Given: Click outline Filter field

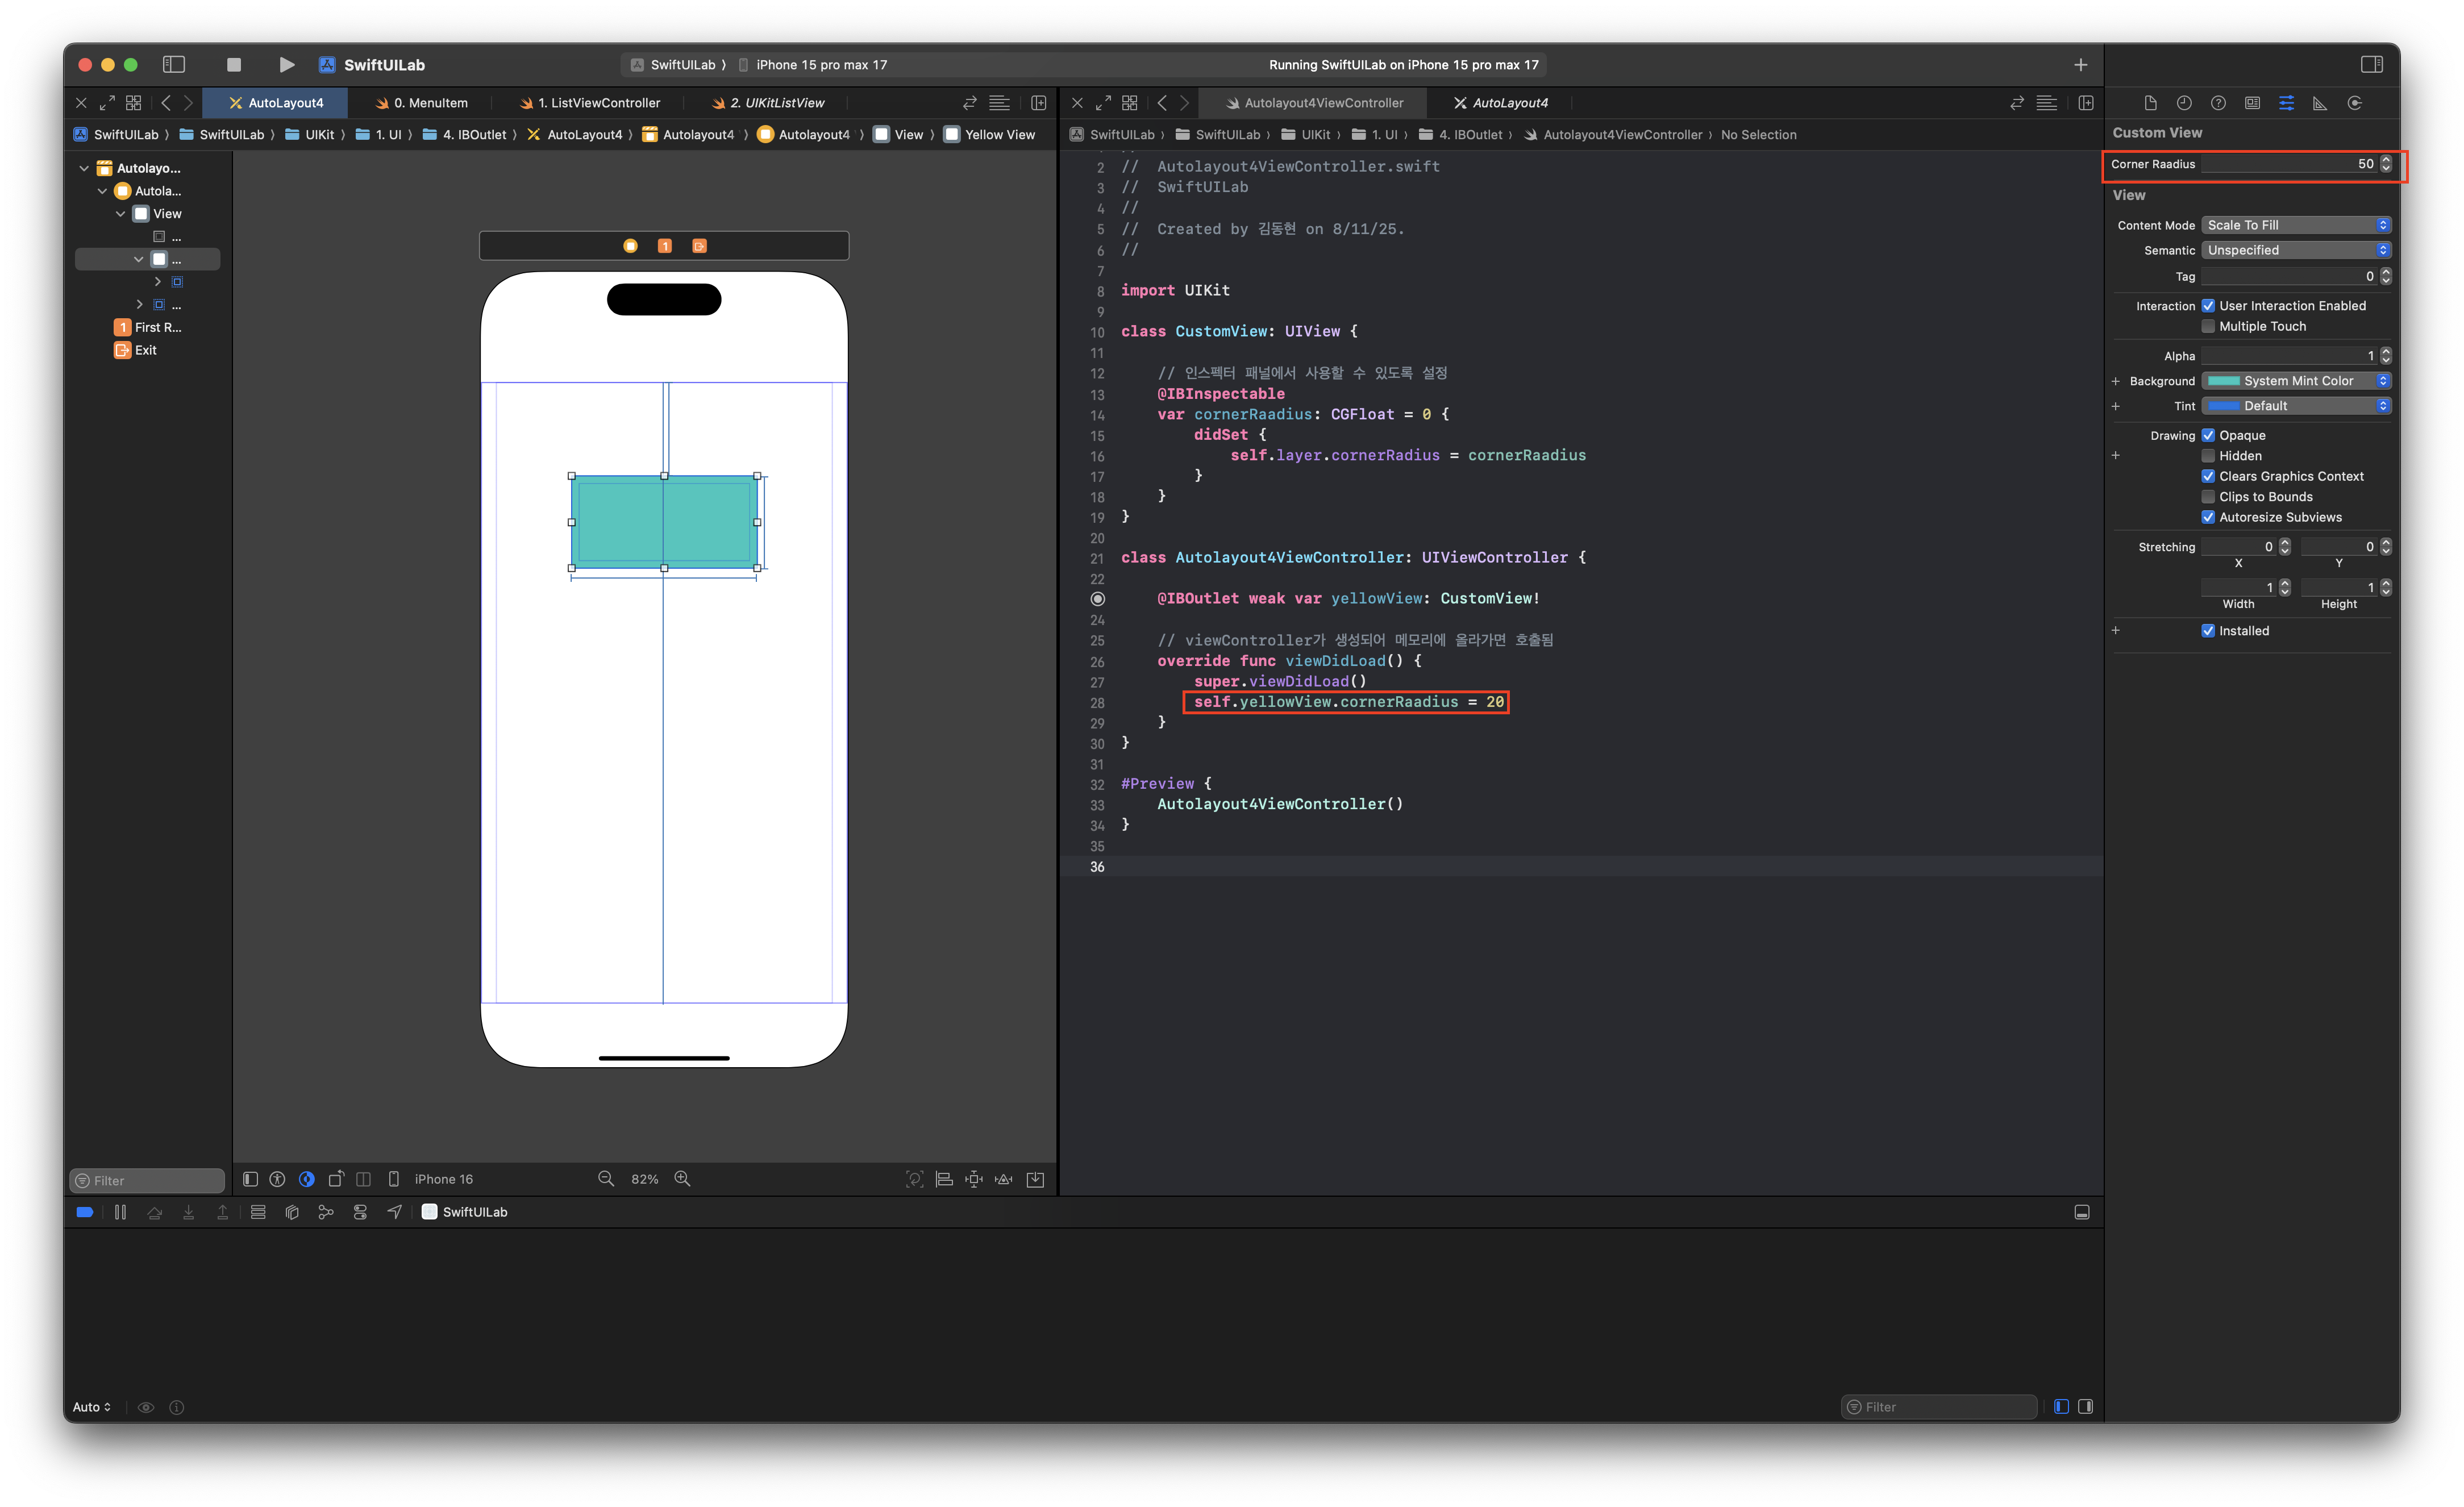Looking at the screenshot, I should coord(147,1180).
